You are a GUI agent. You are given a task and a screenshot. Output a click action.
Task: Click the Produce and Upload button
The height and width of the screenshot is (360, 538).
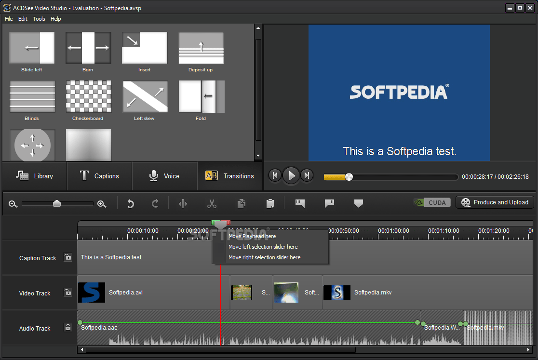tap(495, 202)
